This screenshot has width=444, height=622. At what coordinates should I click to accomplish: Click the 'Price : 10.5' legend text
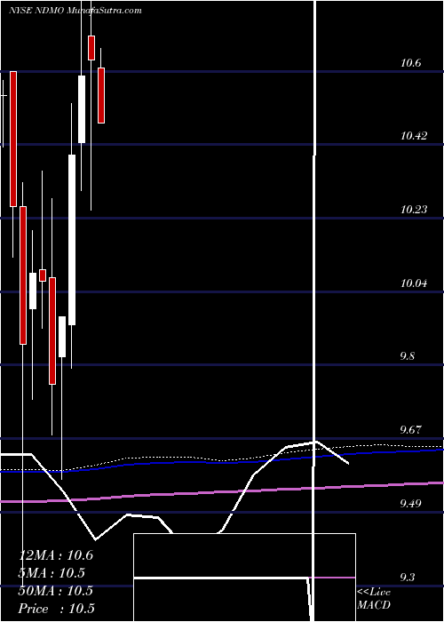[57, 609]
